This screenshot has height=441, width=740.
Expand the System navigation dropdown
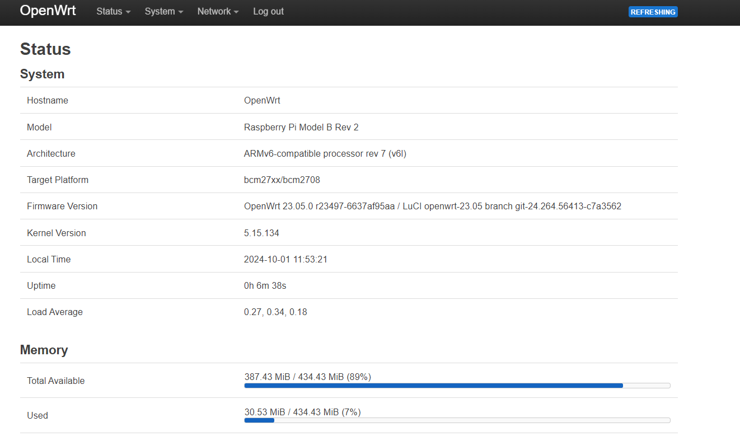coord(163,11)
